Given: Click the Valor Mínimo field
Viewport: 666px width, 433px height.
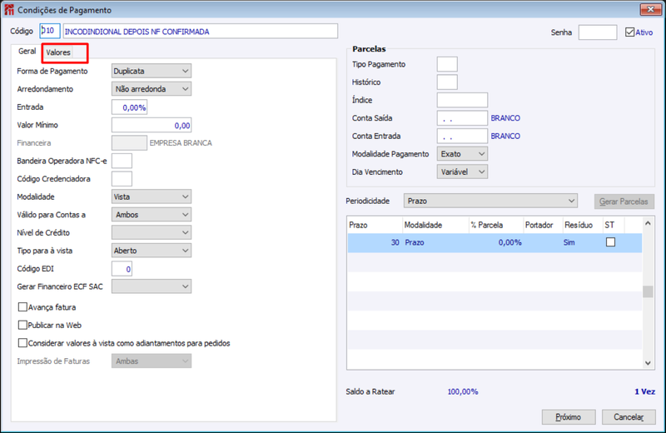Looking at the screenshot, I should (x=152, y=125).
